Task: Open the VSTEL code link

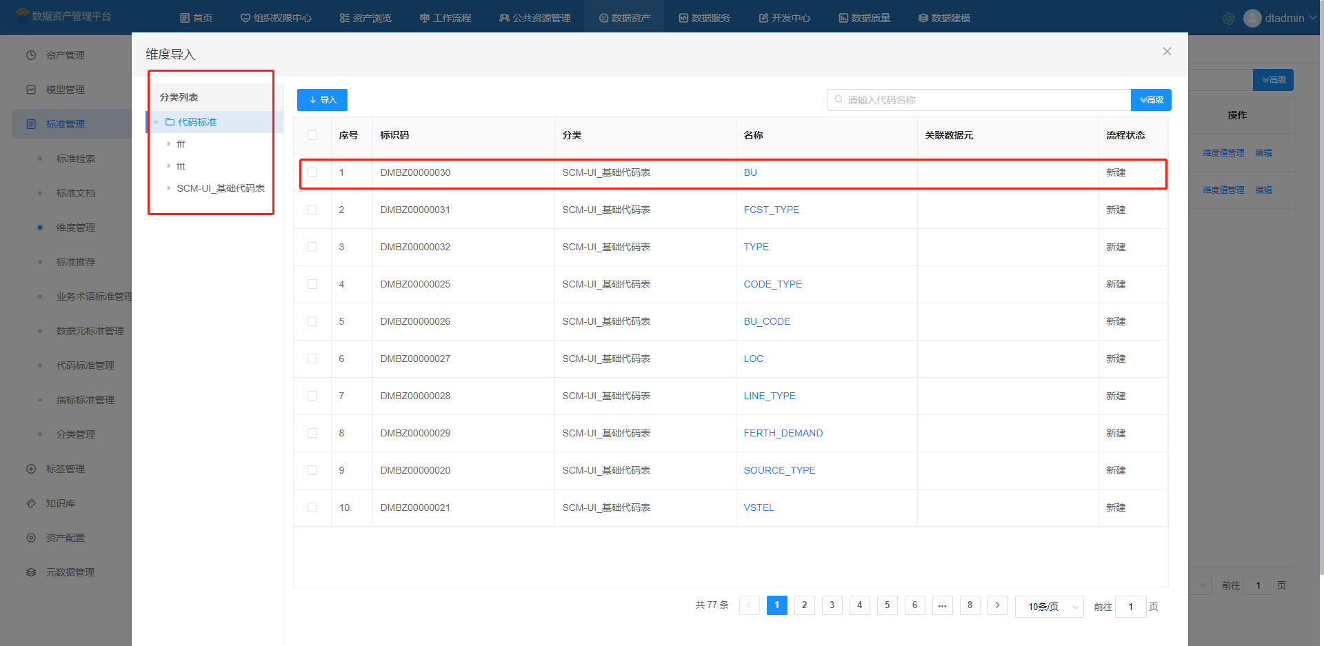Action: coord(759,507)
